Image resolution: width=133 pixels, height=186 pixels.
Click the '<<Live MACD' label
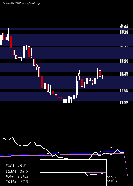(x=112, y=179)
